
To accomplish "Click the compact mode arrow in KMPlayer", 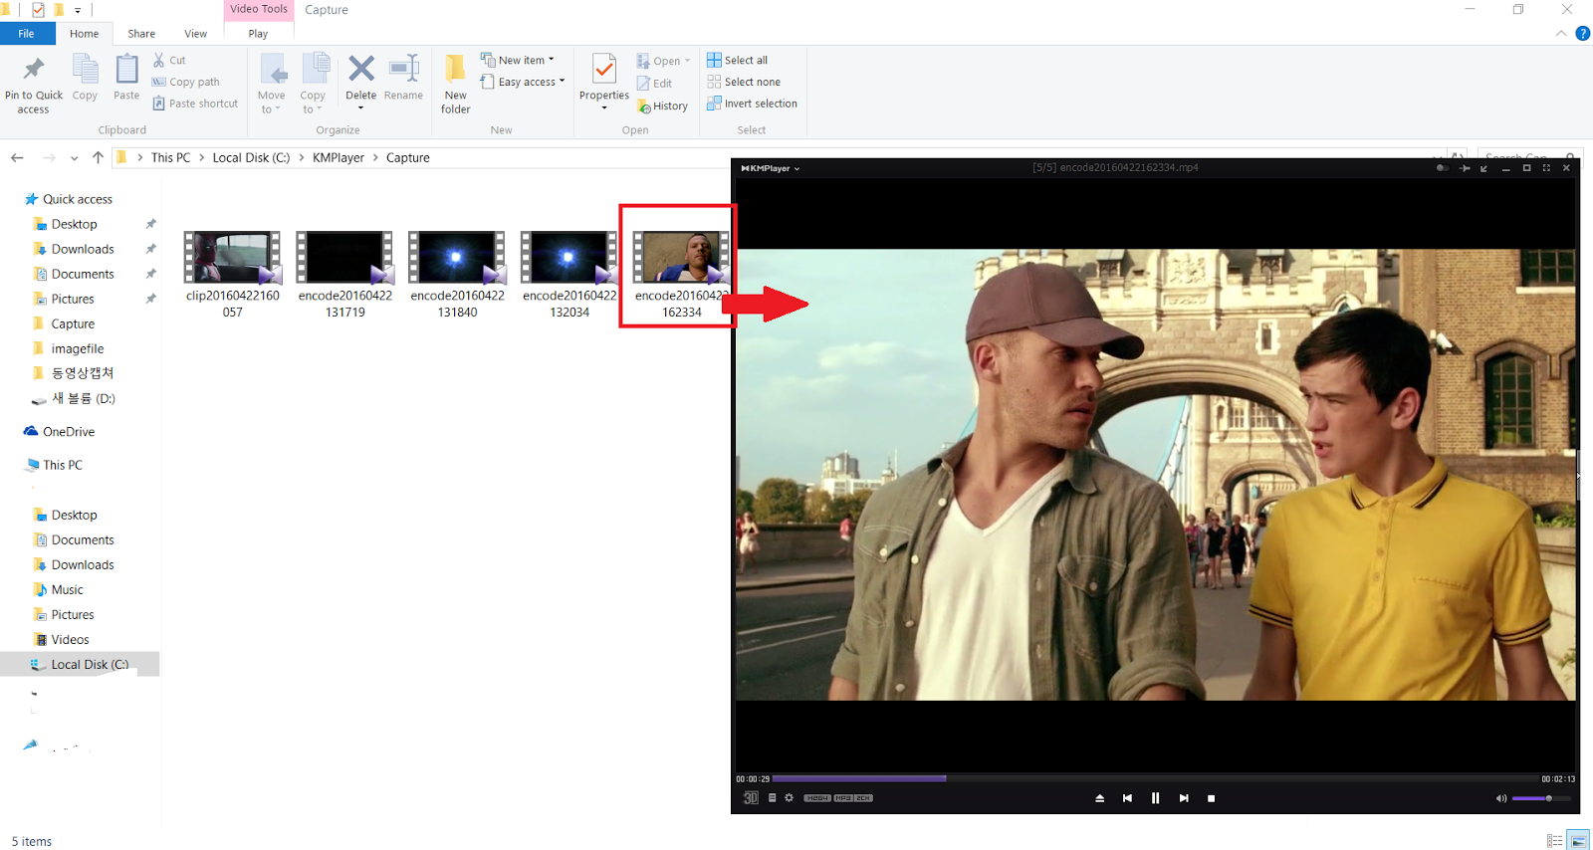I will [1484, 168].
